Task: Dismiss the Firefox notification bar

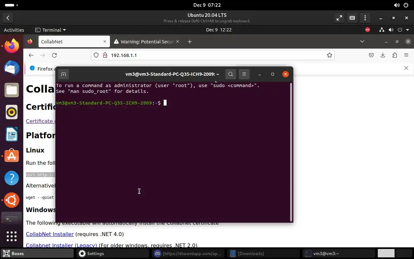Action: pyautogui.click(x=406, y=68)
